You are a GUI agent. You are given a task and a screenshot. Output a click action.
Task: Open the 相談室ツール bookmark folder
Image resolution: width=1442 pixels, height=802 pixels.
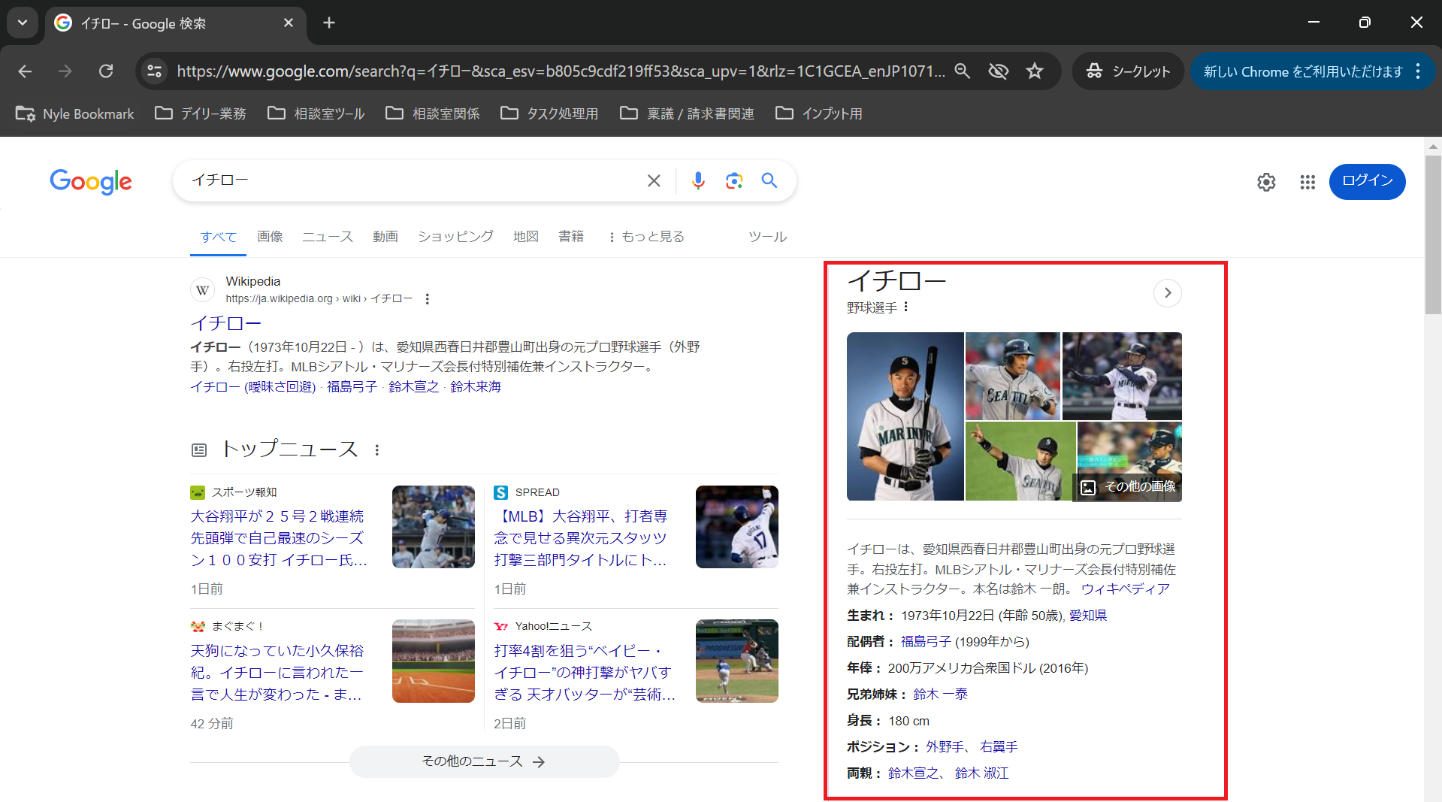tap(316, 113)
